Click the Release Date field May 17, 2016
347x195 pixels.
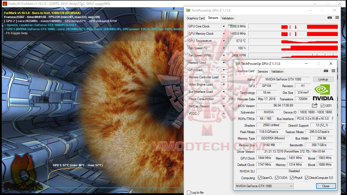point(267,99)
